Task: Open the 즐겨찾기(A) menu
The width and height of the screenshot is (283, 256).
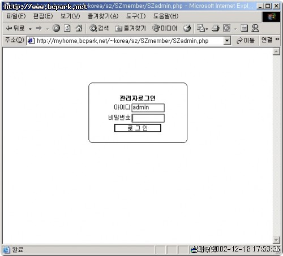Action: click(103, 16)
